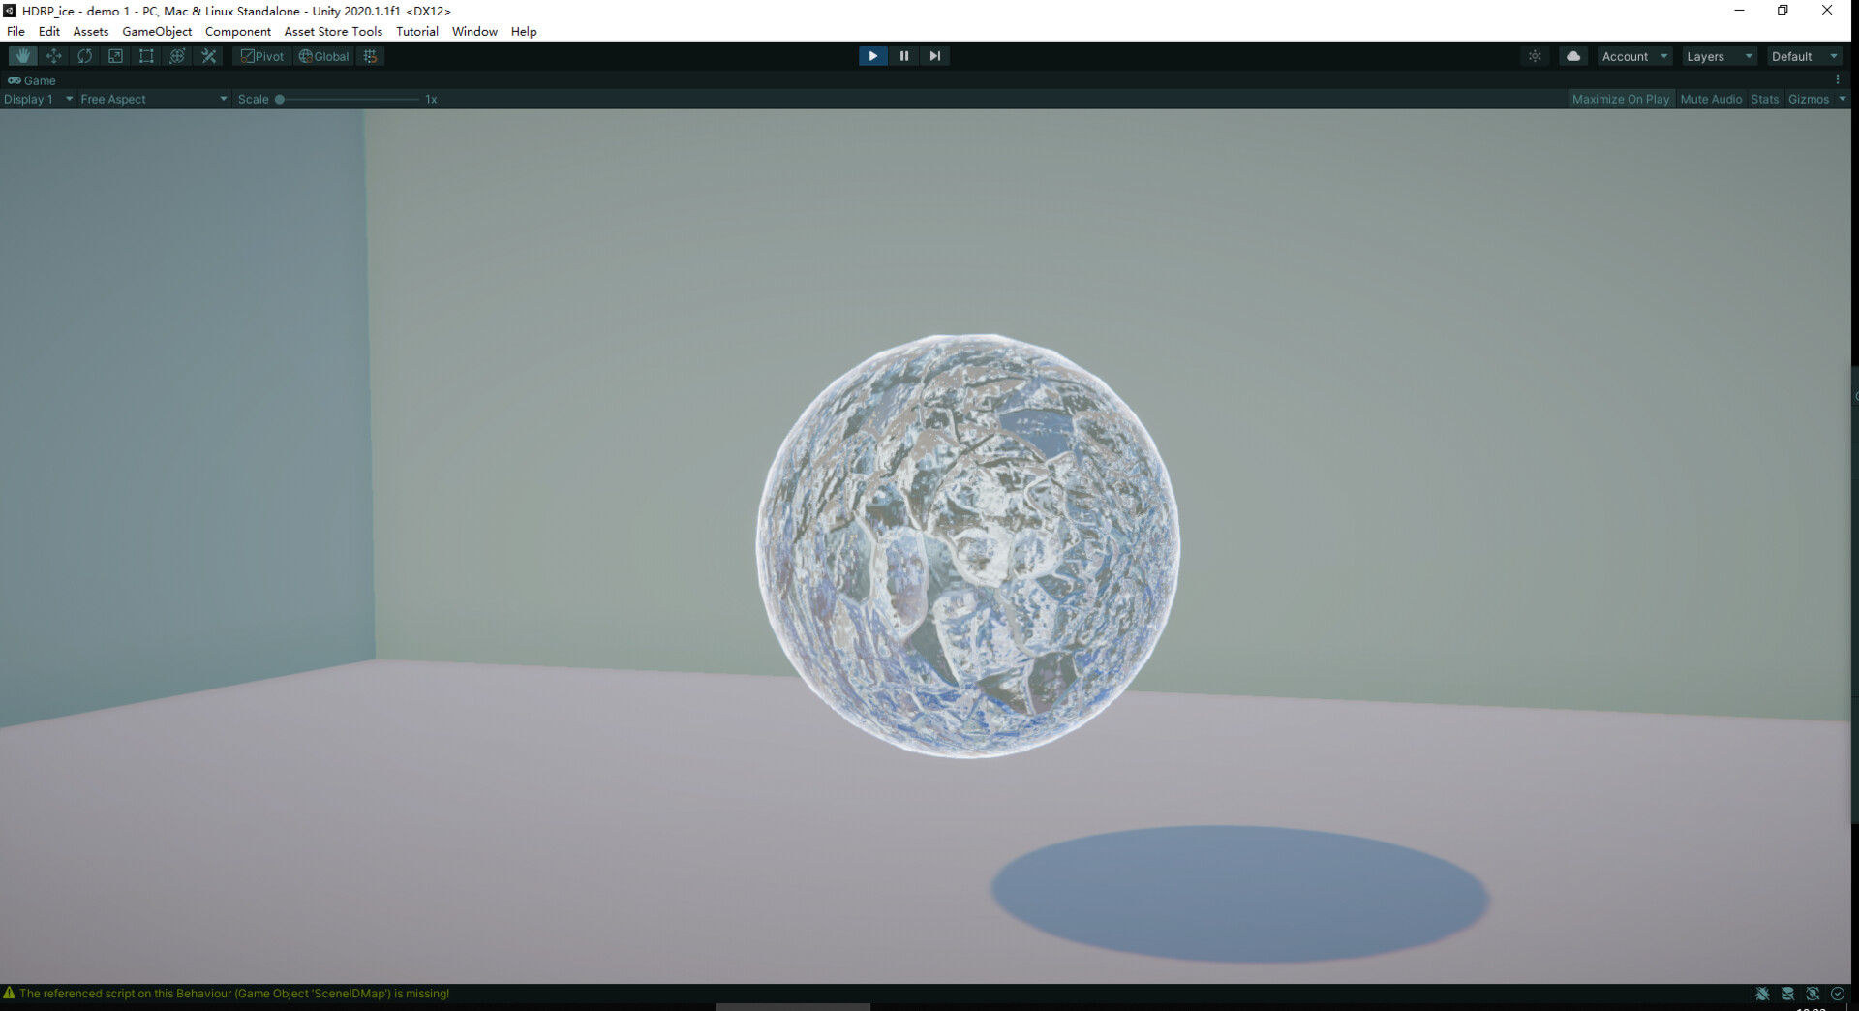The image size is (1859, 1011).
Task: Open the Display 1 dropdown
Action: 39,98
